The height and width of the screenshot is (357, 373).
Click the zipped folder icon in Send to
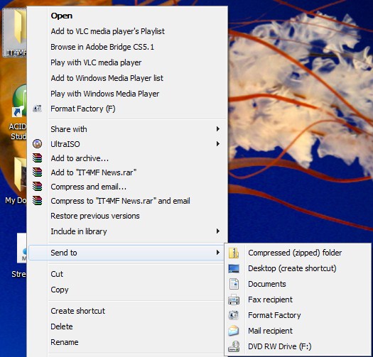(x=234, y=253)
